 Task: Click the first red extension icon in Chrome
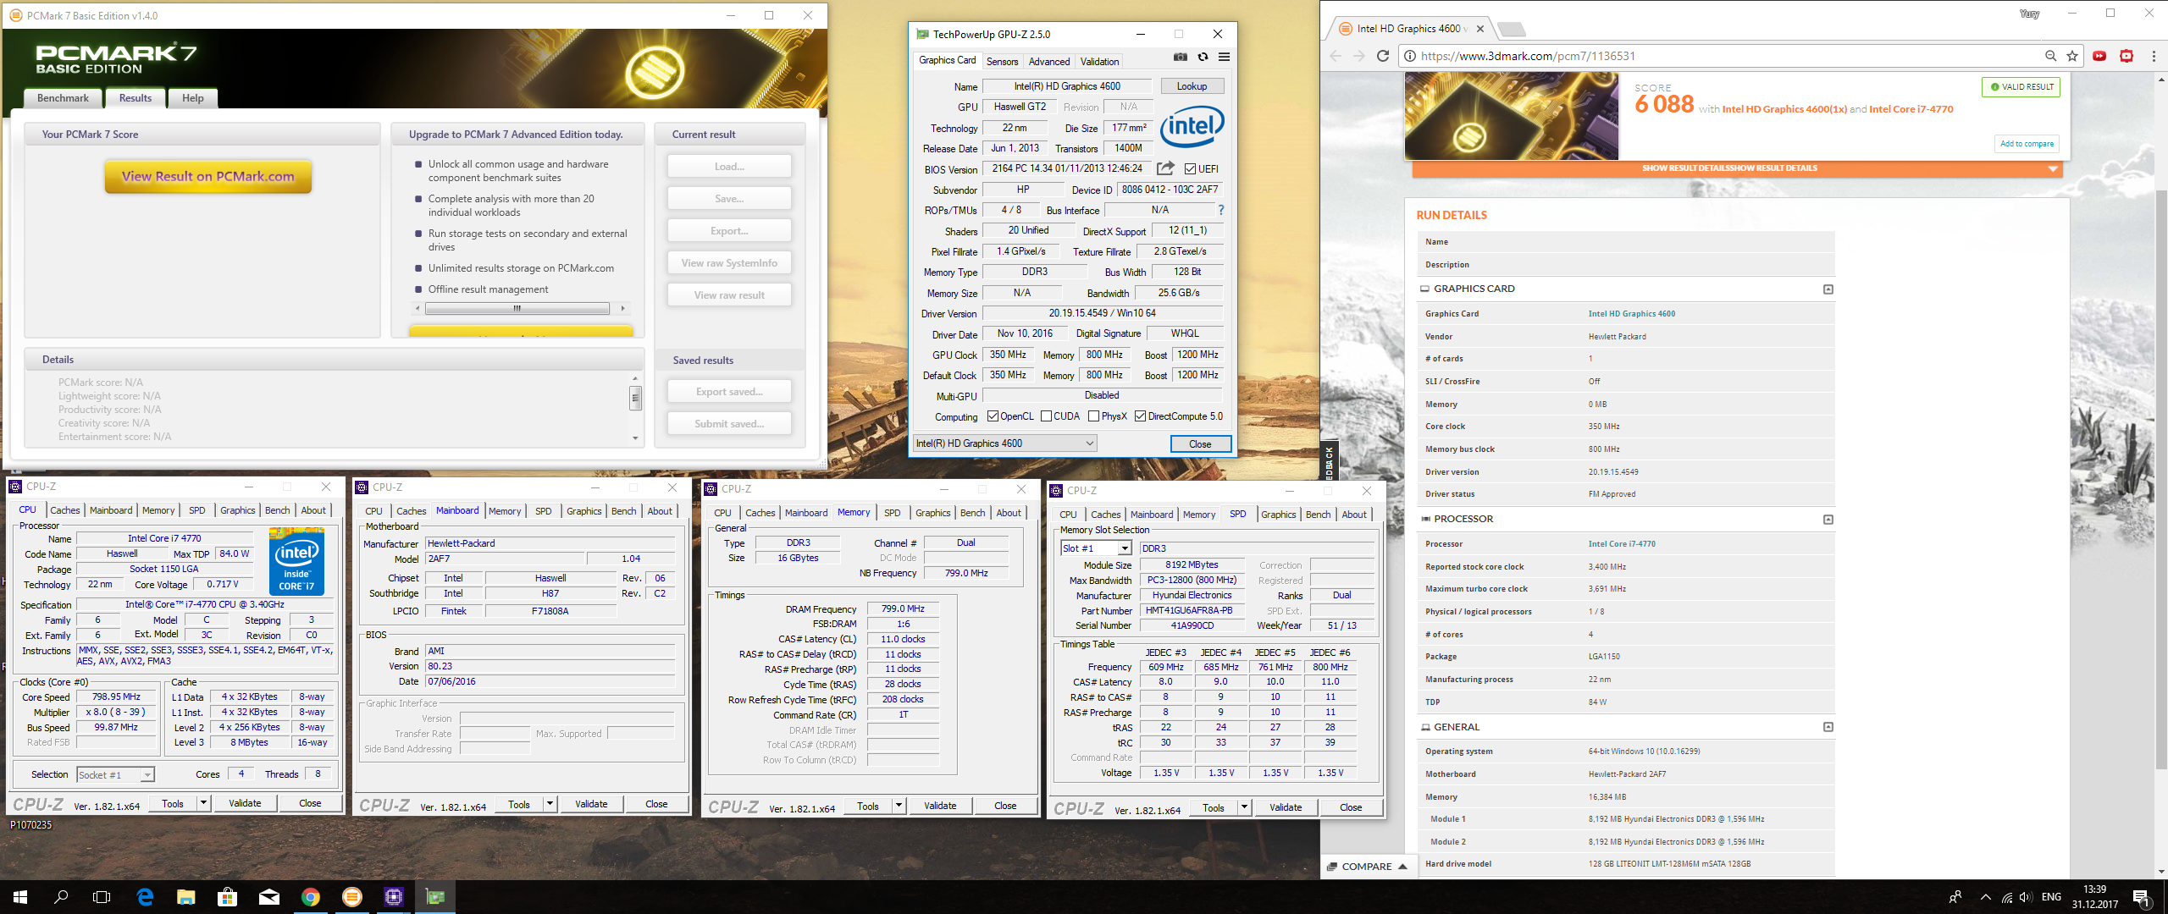pyautogui.click(x=2099, y=56)
